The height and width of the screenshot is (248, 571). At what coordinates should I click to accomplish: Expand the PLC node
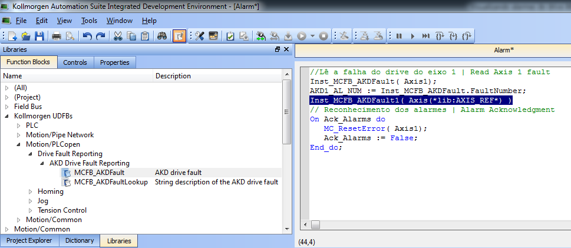[19, 125]
